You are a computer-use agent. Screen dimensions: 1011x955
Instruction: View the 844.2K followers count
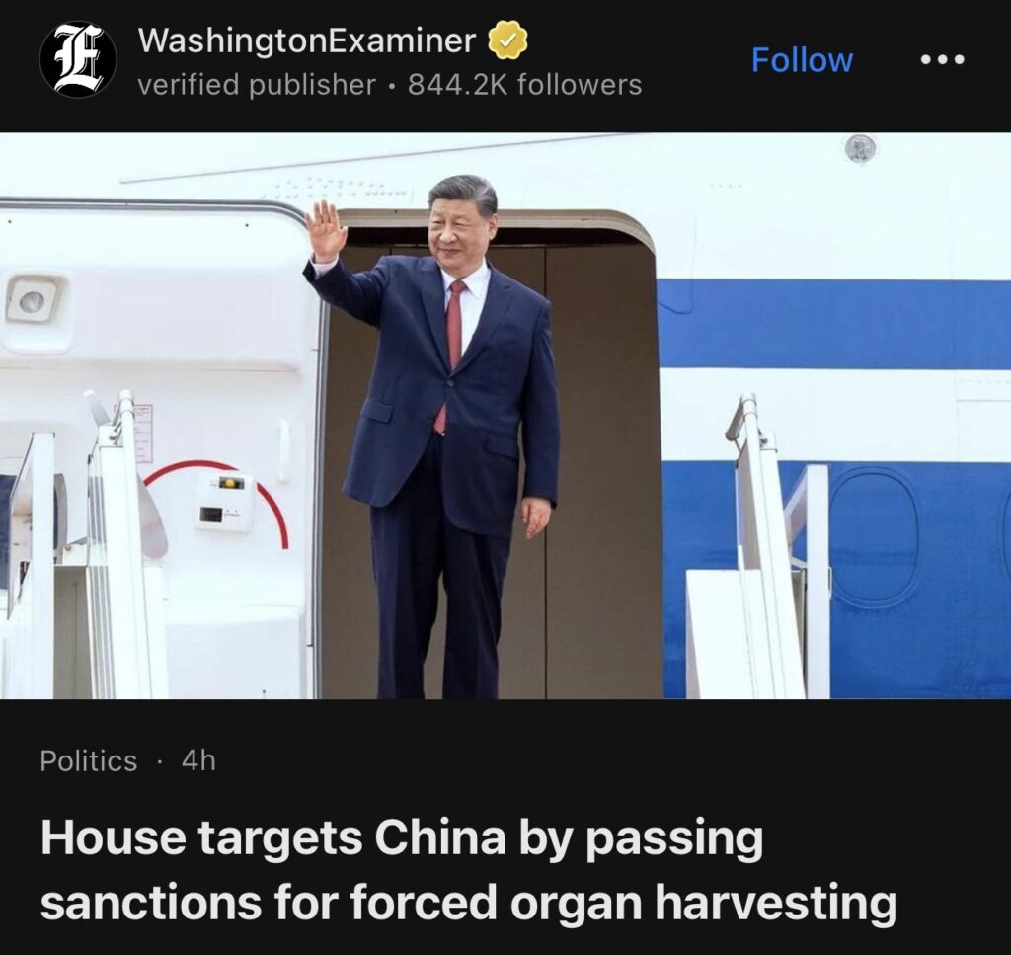(x=525, y=85)
